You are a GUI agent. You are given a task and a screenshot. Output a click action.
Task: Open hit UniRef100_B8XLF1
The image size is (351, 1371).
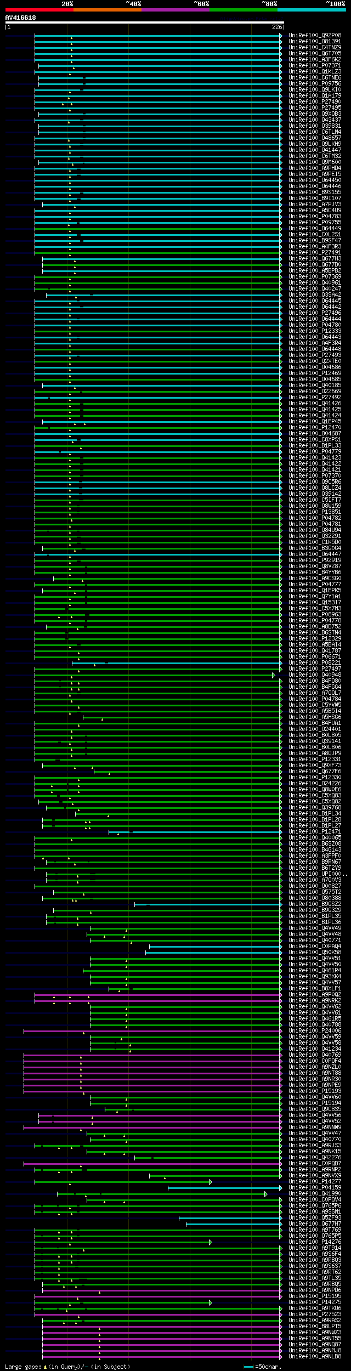point(315,988)
